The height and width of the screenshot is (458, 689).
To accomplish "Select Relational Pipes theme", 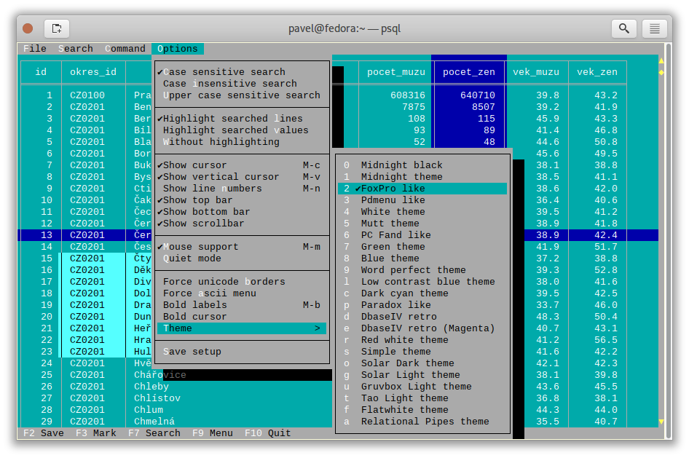I will [x=422, y=421].
